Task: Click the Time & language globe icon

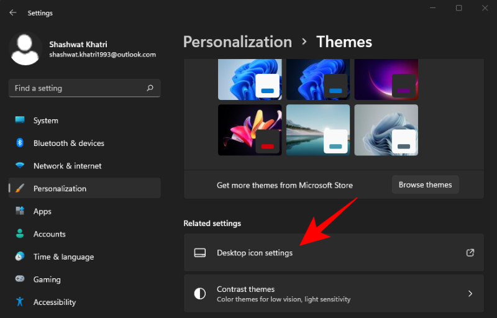Action: (x=20, y=257)
